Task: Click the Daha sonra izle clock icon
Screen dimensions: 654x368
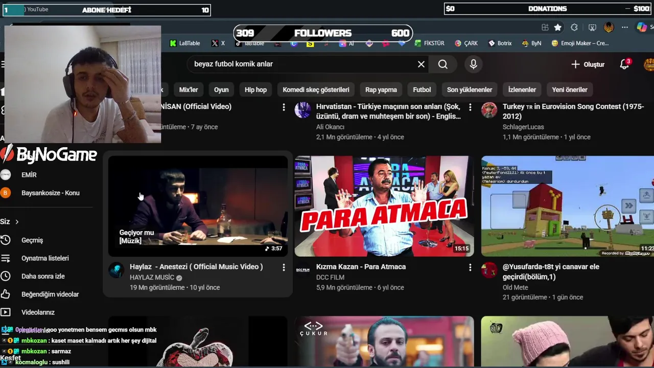Action: 6,276
